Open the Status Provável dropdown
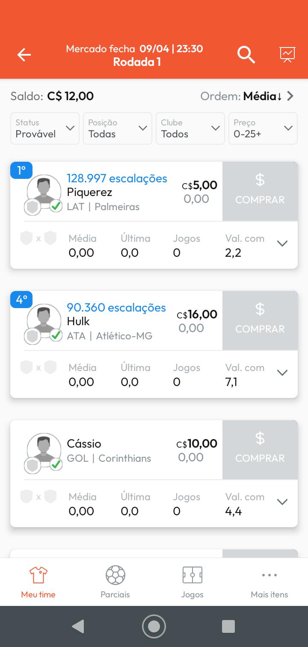The height and width of the screenshot is (647, 308). point(45,128)
